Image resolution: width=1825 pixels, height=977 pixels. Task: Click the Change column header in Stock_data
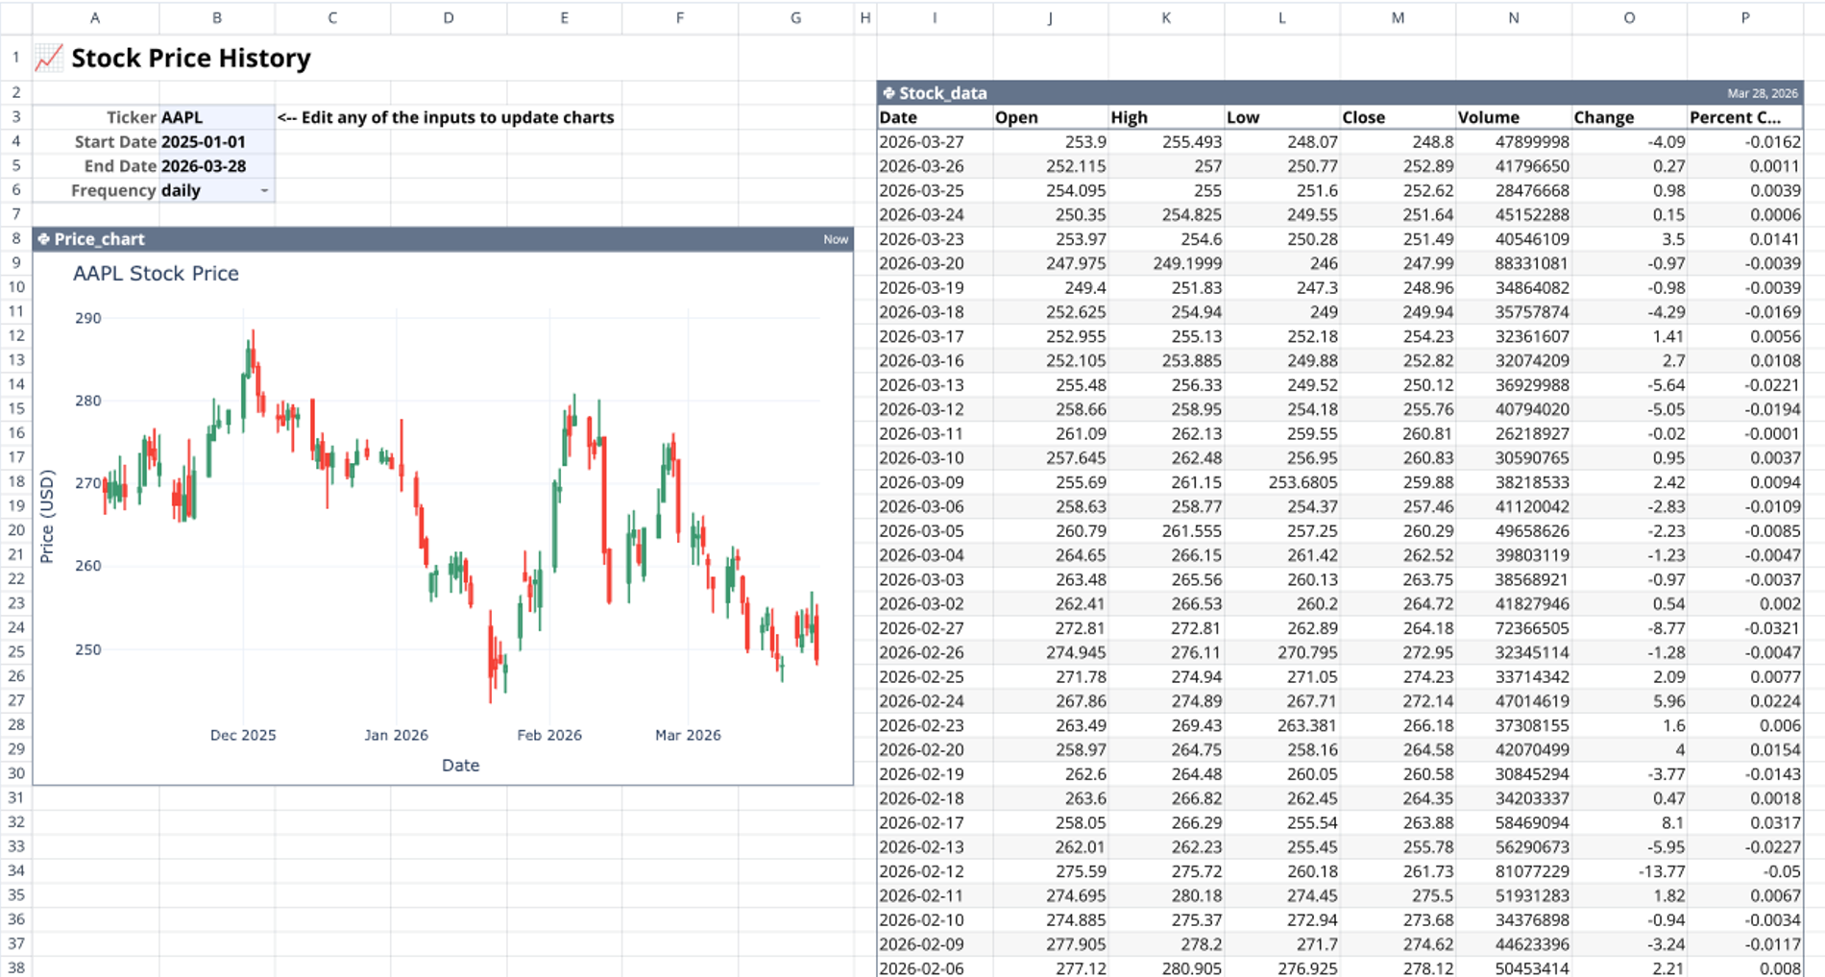[x=1629, y=117]
